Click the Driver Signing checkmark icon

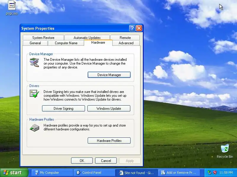34,94
